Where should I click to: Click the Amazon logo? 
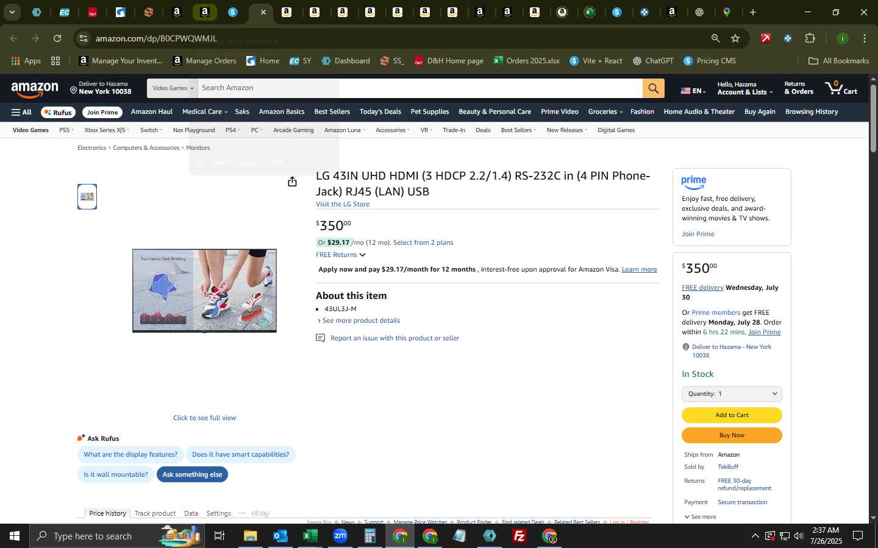(35, 90)
